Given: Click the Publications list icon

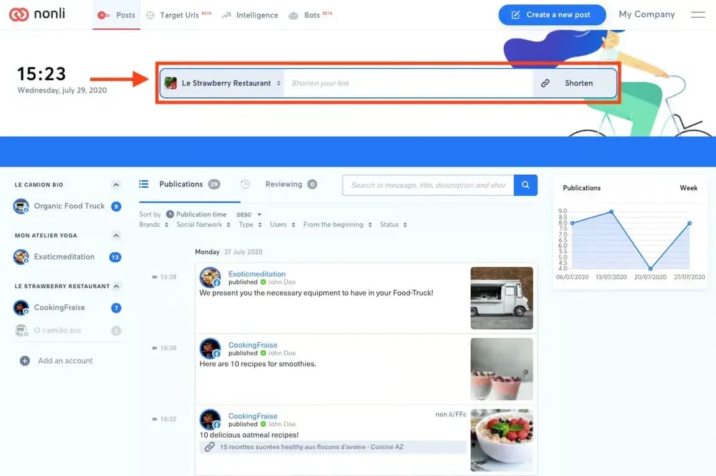Looking at the screenshot, I should (x=144, y=183).
